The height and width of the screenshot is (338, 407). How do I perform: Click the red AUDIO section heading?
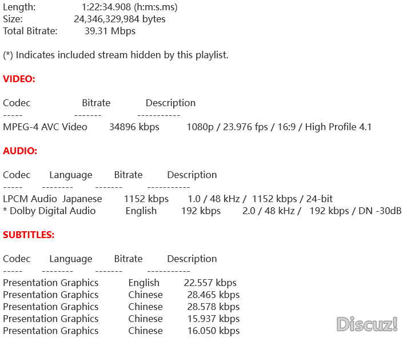pyautogui.click(x=20, y=151)
